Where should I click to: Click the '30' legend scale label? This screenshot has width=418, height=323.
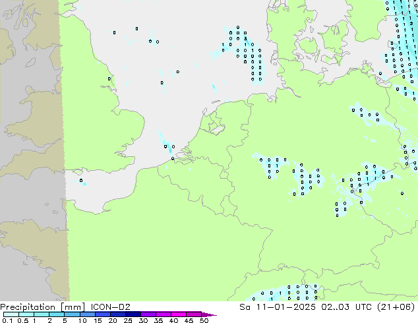(143, 320)
